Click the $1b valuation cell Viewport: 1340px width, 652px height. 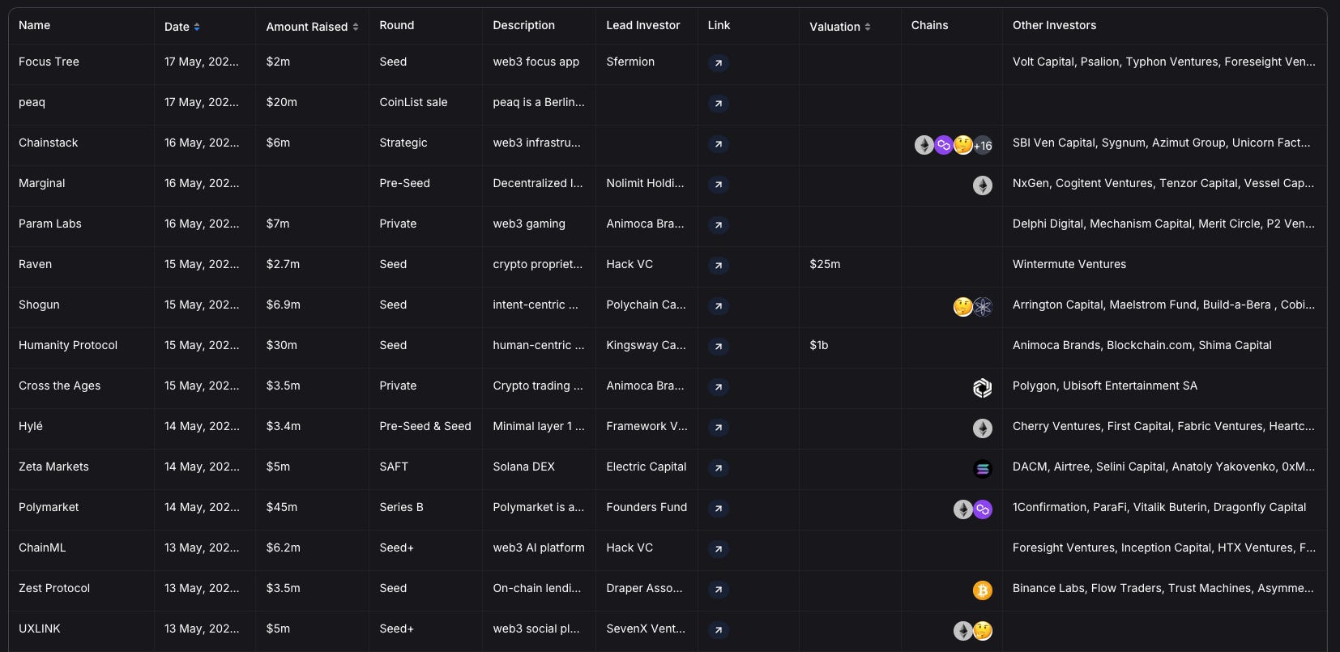tap(850, 346)
